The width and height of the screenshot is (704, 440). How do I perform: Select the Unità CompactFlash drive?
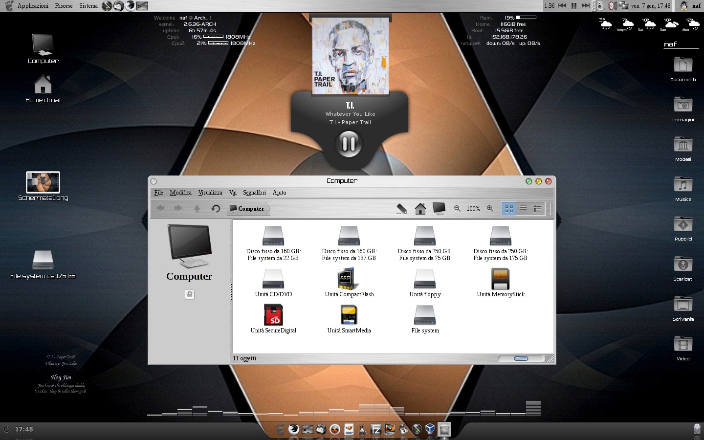click(x=349, y=283)
